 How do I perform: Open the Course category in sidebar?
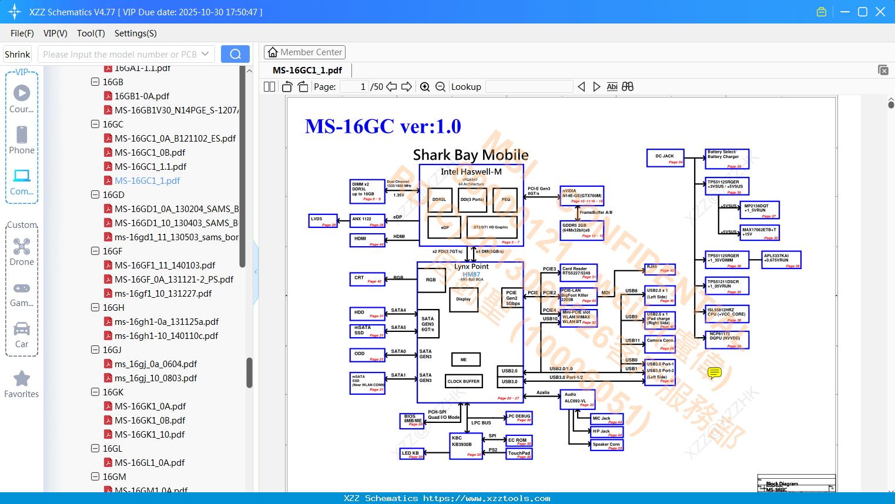tap(22, 99)
